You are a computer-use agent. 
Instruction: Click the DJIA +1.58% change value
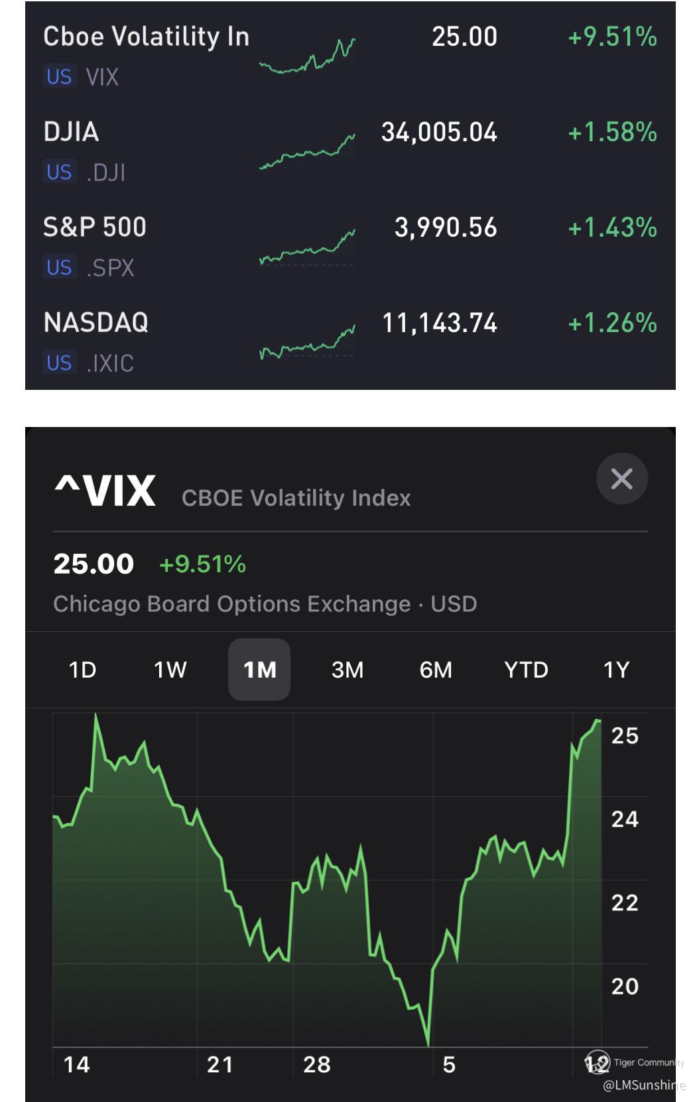tap(612, 132)
